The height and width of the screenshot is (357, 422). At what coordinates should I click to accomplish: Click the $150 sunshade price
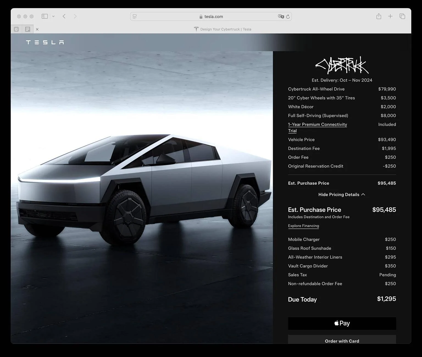391,248
